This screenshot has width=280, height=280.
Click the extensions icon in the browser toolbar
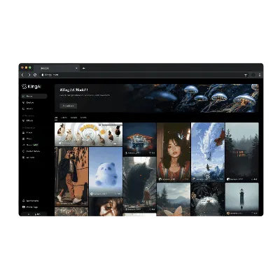pyautogui.click(x=246, y=75)
